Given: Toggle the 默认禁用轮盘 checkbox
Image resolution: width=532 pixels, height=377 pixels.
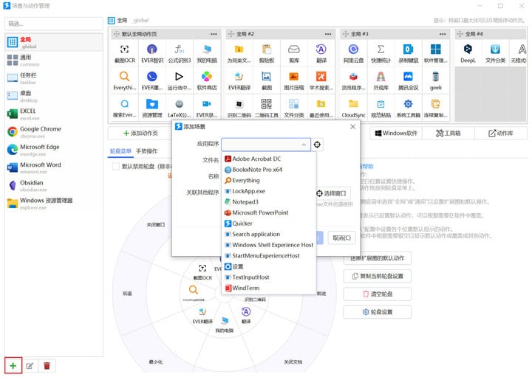Looking at the screenshot, I should coord(116,166).
